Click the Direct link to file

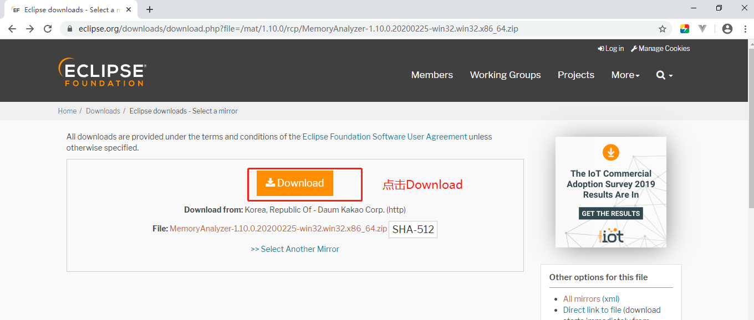[592, 310]
